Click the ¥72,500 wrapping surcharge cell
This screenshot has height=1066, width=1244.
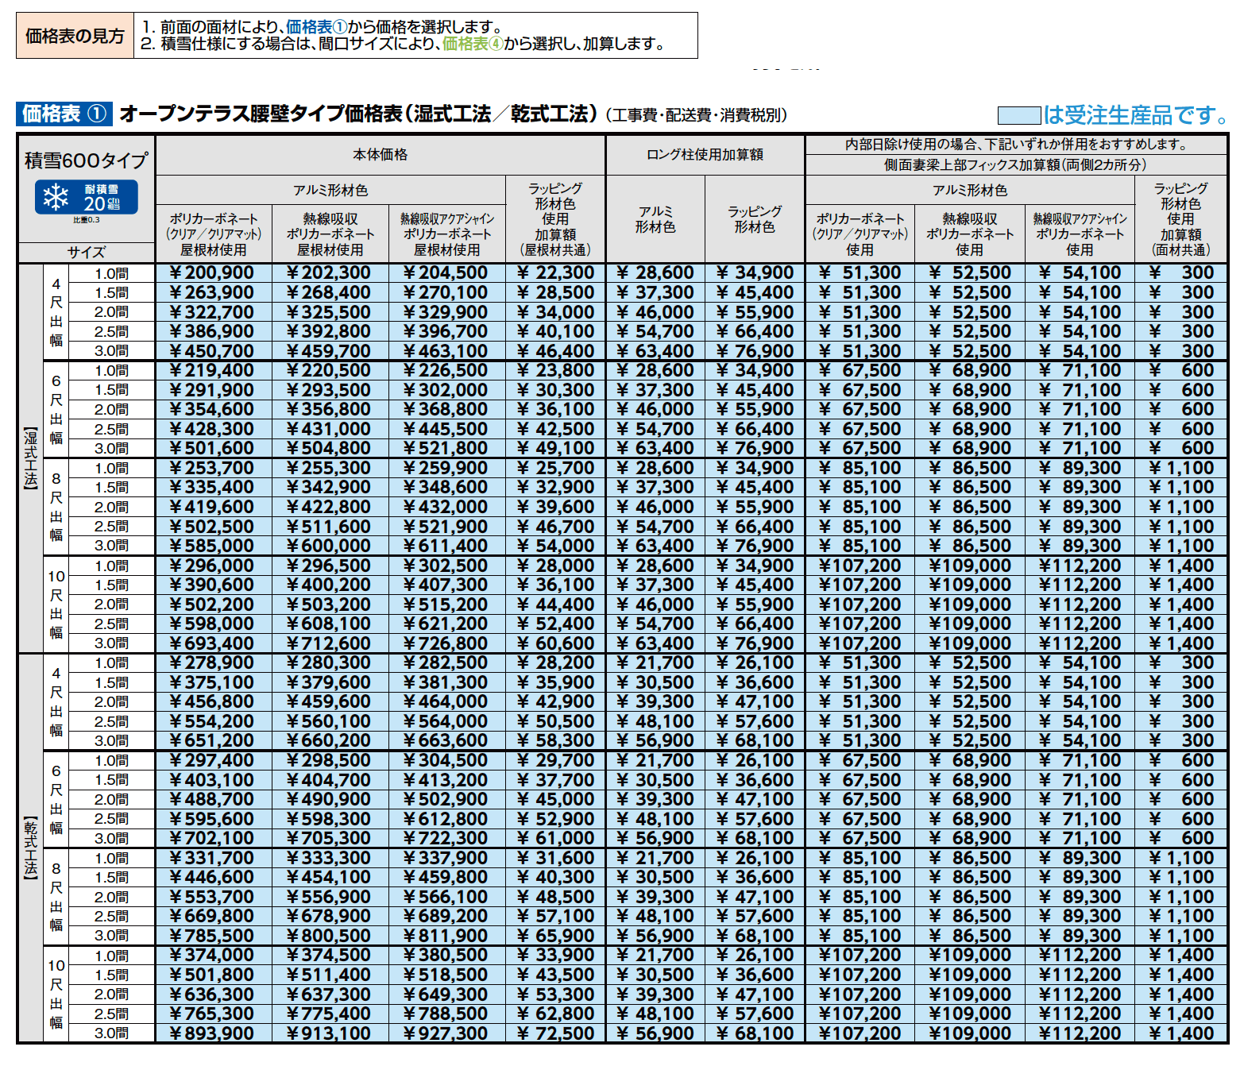(x=555, y=1033)
